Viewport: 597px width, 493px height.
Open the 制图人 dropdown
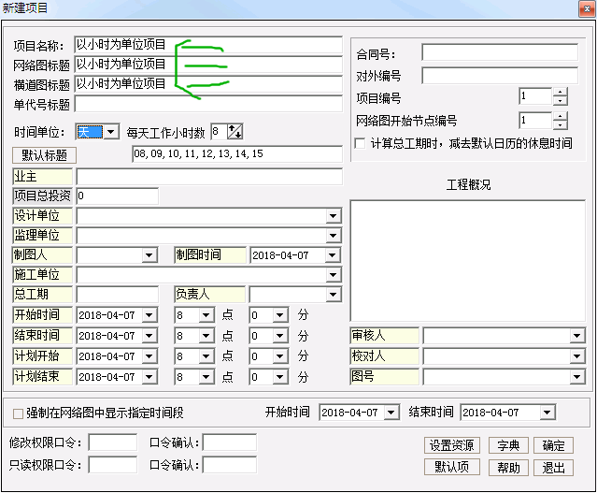click(x=149, y=255)
